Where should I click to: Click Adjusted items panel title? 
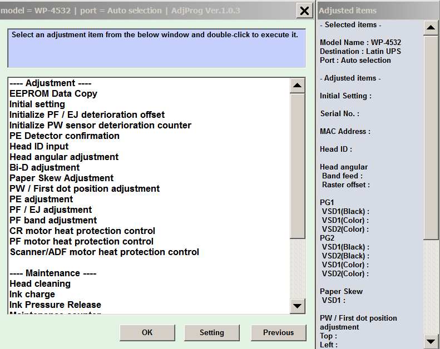coord(348,11)
